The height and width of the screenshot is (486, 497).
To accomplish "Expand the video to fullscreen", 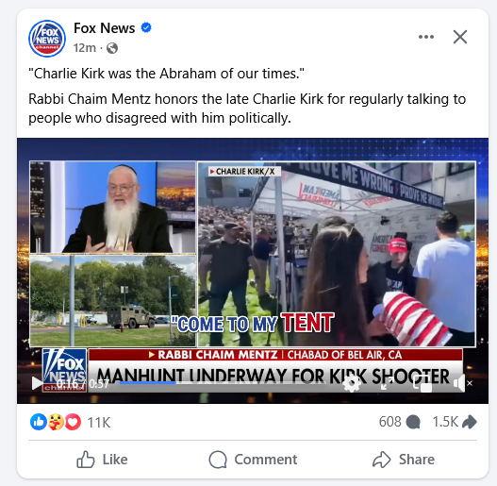I will [387, 383].
